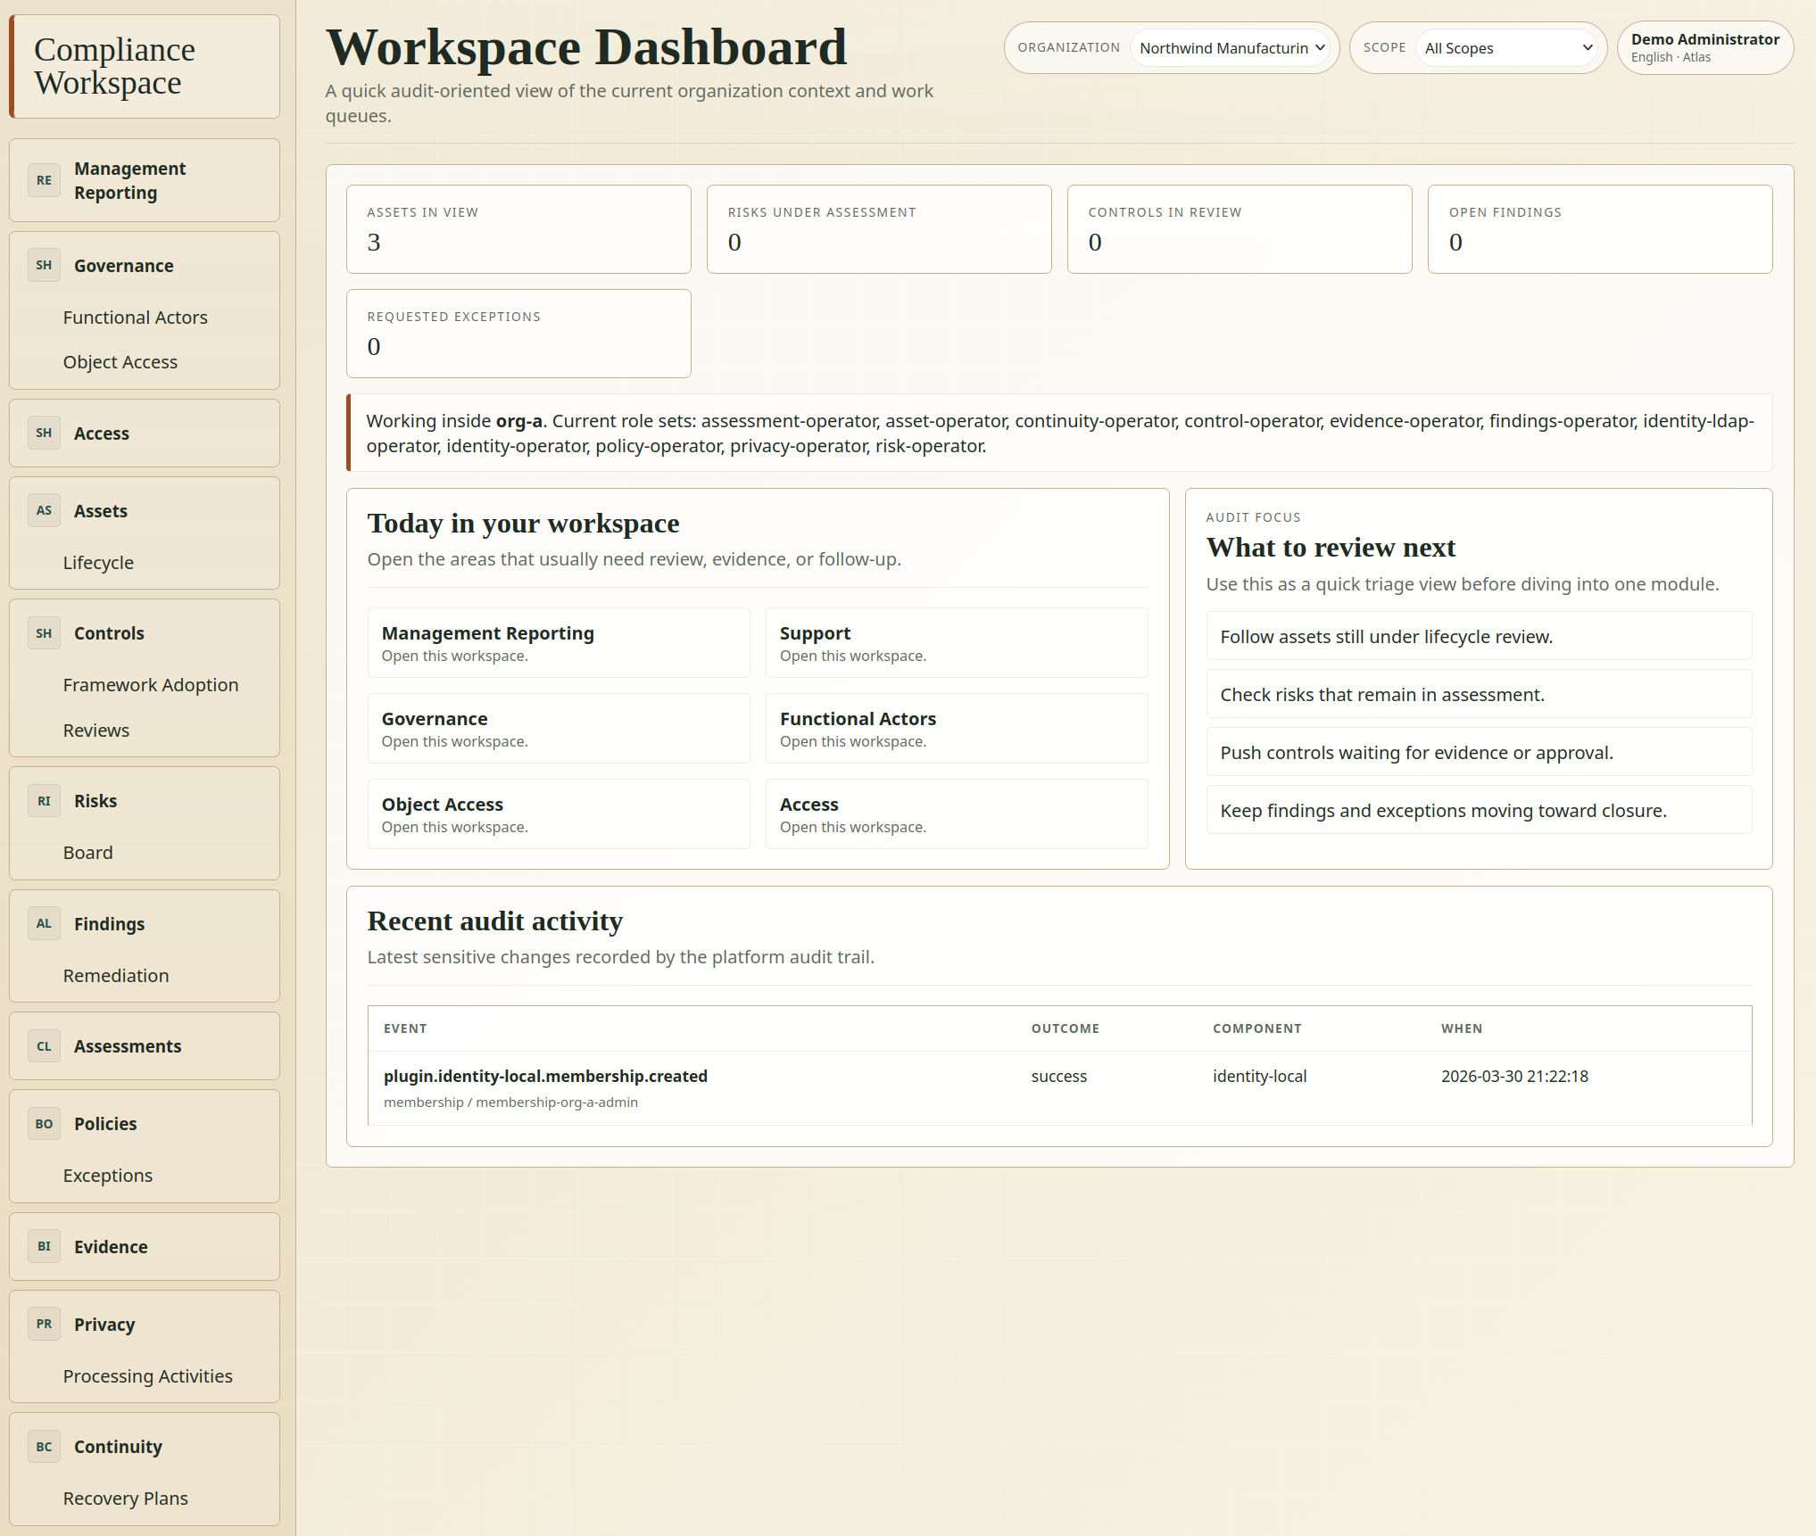Click the PR badge next to Privacy
The height and width of the screenshot is (1536, 1816).
[44, 1324]
